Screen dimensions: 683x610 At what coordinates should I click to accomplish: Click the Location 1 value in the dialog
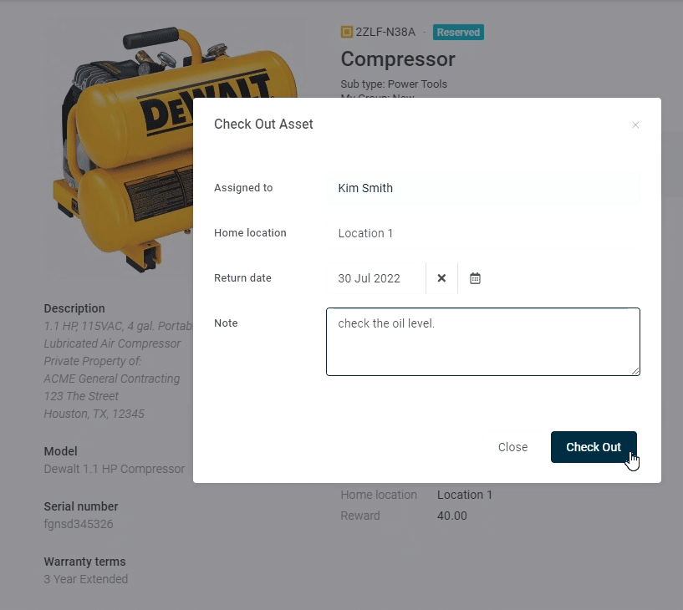coord(365,233)
